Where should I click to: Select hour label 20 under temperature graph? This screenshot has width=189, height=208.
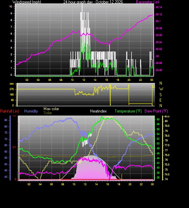[x=130, y=184]
